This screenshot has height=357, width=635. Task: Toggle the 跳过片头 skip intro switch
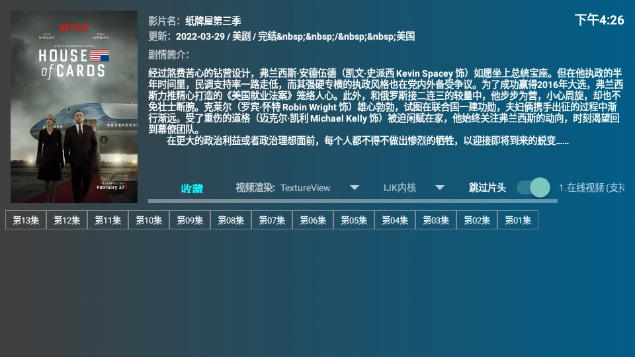pyautogui.click(x=533, y=188)
